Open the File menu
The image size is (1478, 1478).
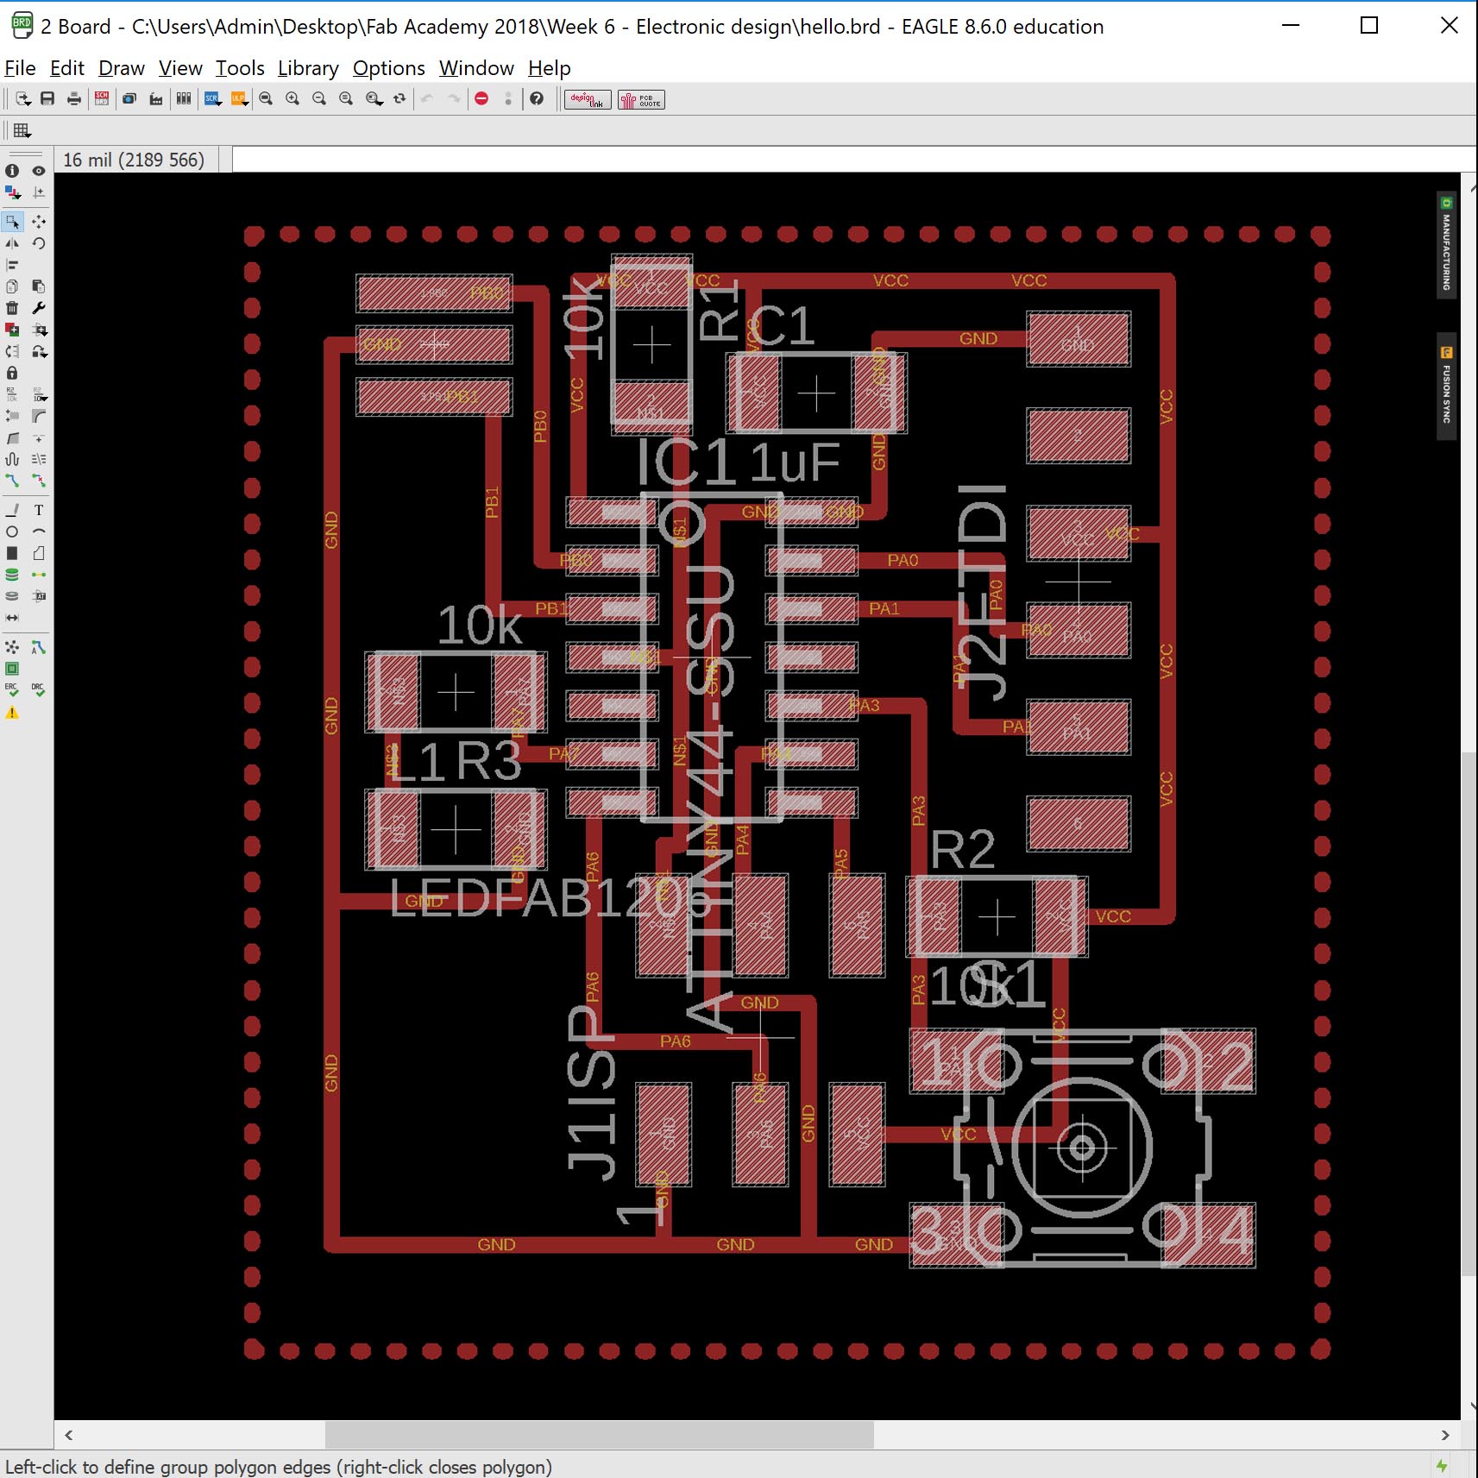click(x=20, y=68)
